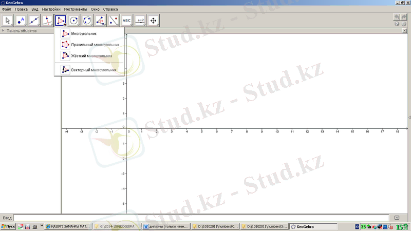This screenshot has height=231, width=411.
Task: Open the Файл menu
Action: pyautogui.click(x=6, y=9)
